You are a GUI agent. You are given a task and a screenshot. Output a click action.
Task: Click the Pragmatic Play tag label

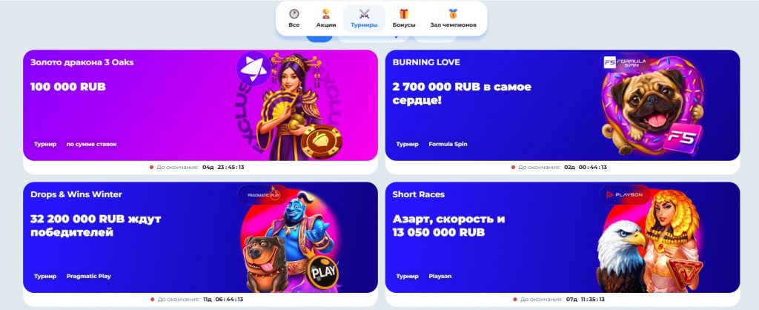coord(89,276)
